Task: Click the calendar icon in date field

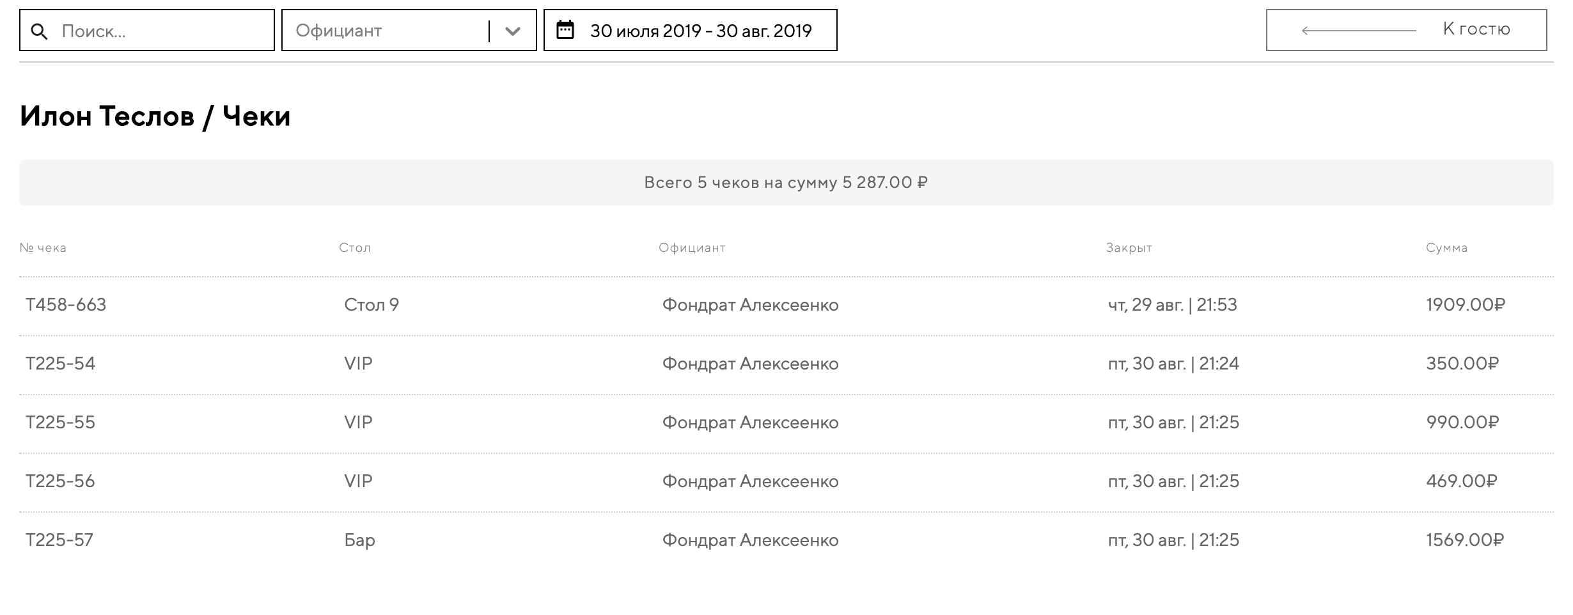Action: [x=565, y=30]
